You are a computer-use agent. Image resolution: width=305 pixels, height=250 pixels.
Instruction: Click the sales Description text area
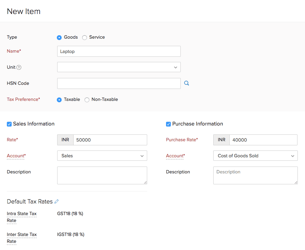pos(102,175)
